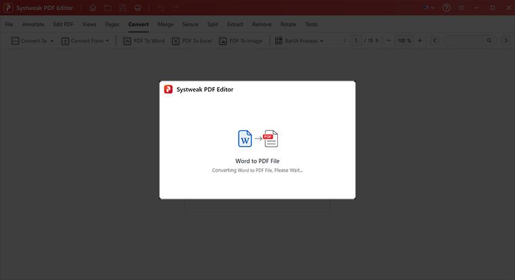
Task: Zoom out with the minus button
Action: tap(388, 41)
